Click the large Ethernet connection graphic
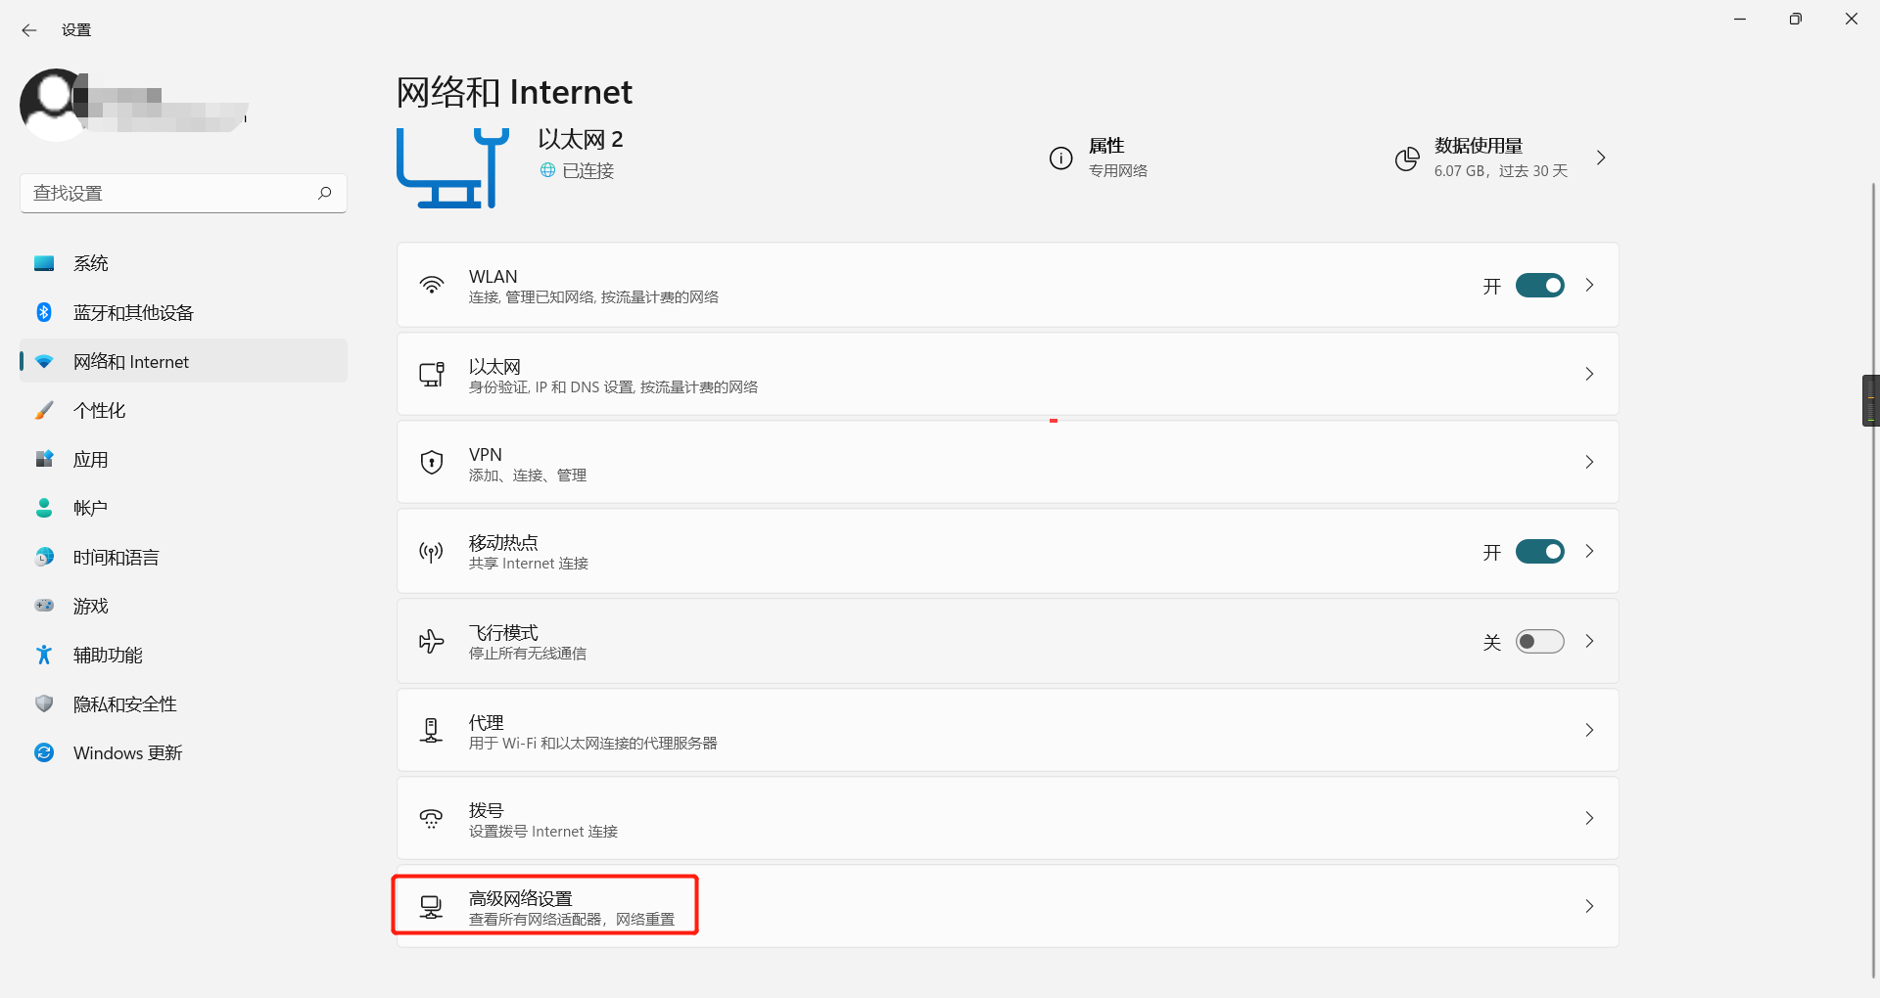This screenshot has height=998, width=1880. (x=453, y=167)
